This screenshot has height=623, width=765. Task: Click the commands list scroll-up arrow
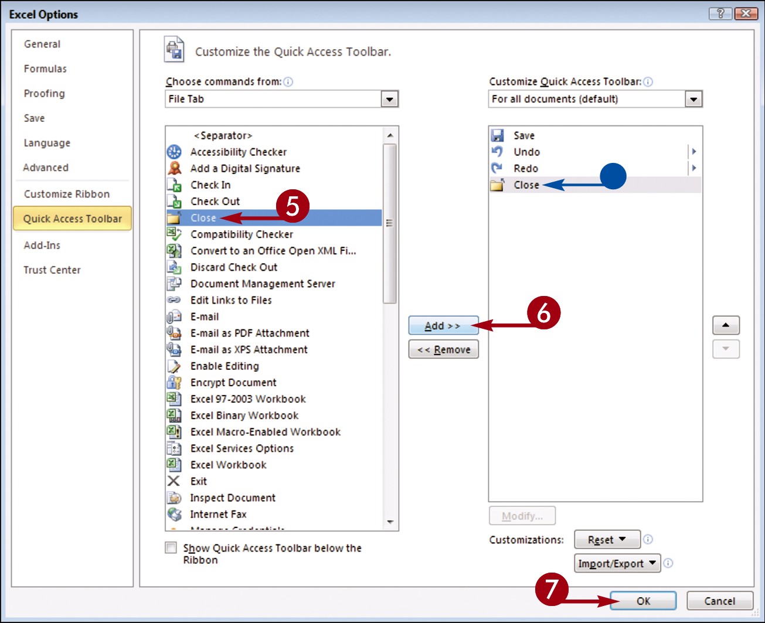(390, 135)
